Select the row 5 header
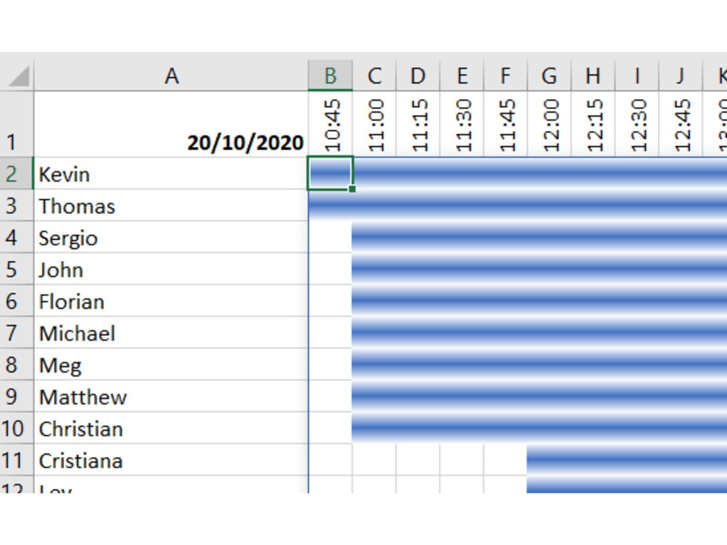Image resolution: width=727 pixels, height=545 pixels. point(12,269)
